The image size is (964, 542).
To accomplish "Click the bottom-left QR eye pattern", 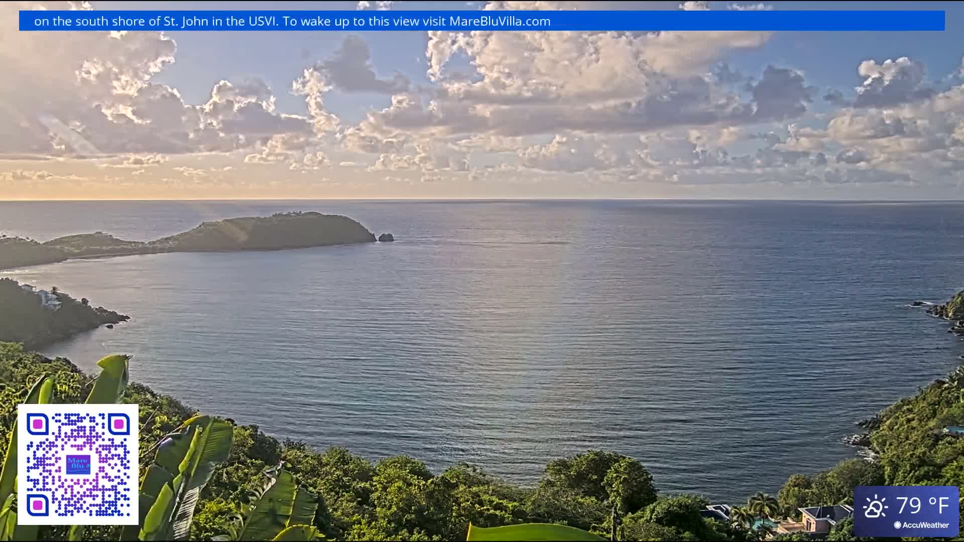I will (38, 505).
